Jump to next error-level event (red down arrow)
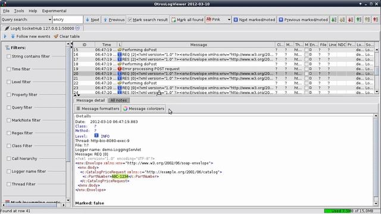381x214 pixels. [351, 20]
